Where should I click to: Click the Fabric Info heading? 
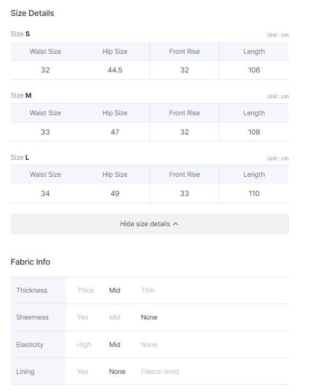pos(30,262)
